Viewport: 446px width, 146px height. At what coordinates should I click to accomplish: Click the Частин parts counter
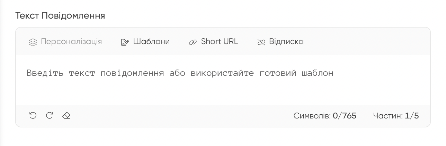coord(396,116)
